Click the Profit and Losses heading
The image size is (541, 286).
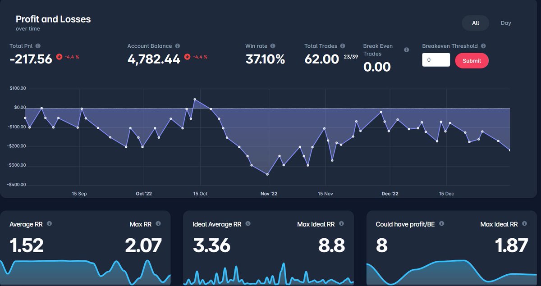tap(53, 19)
